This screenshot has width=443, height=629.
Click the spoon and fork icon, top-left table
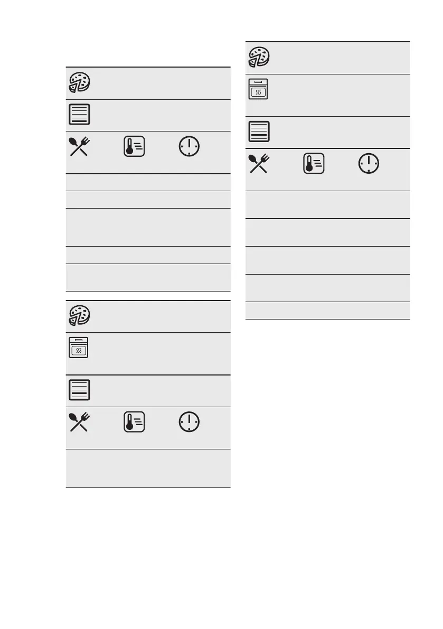coord(79,146)
